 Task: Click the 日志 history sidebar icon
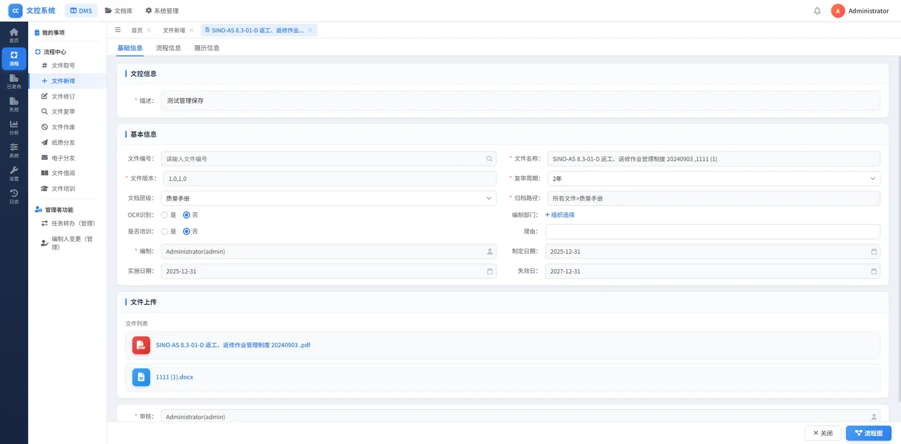[x=14, y=196]
